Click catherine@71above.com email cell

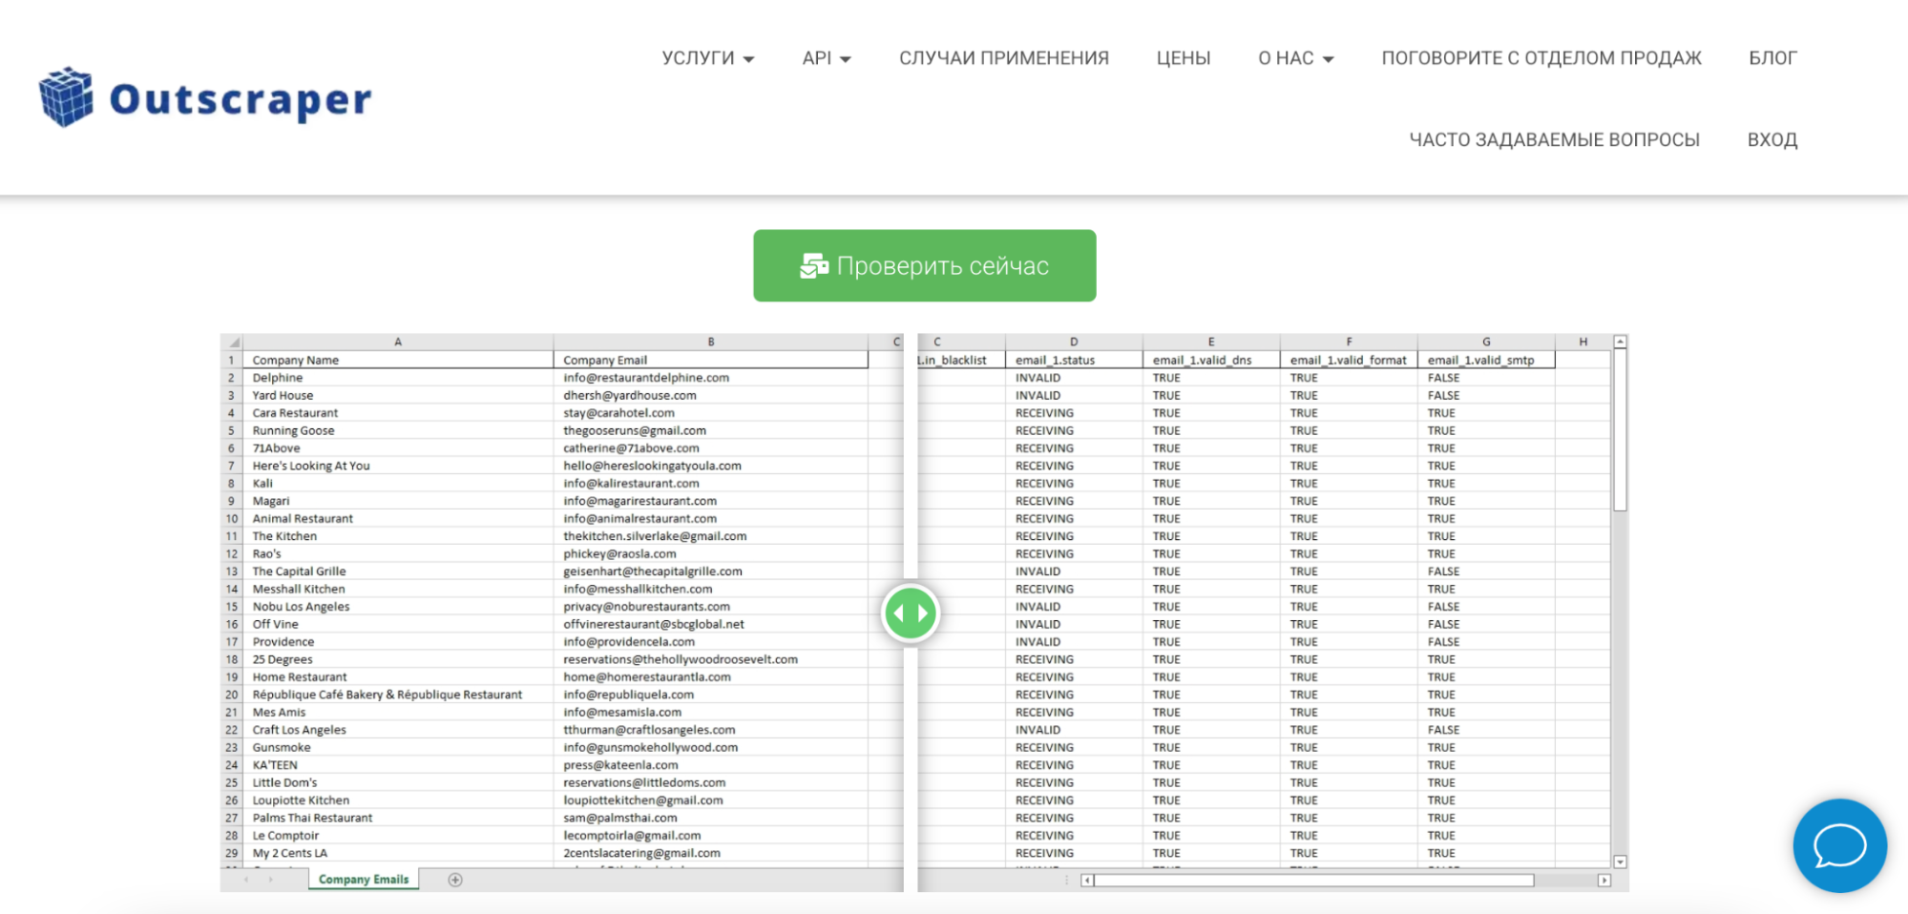(x=711, y=448)
